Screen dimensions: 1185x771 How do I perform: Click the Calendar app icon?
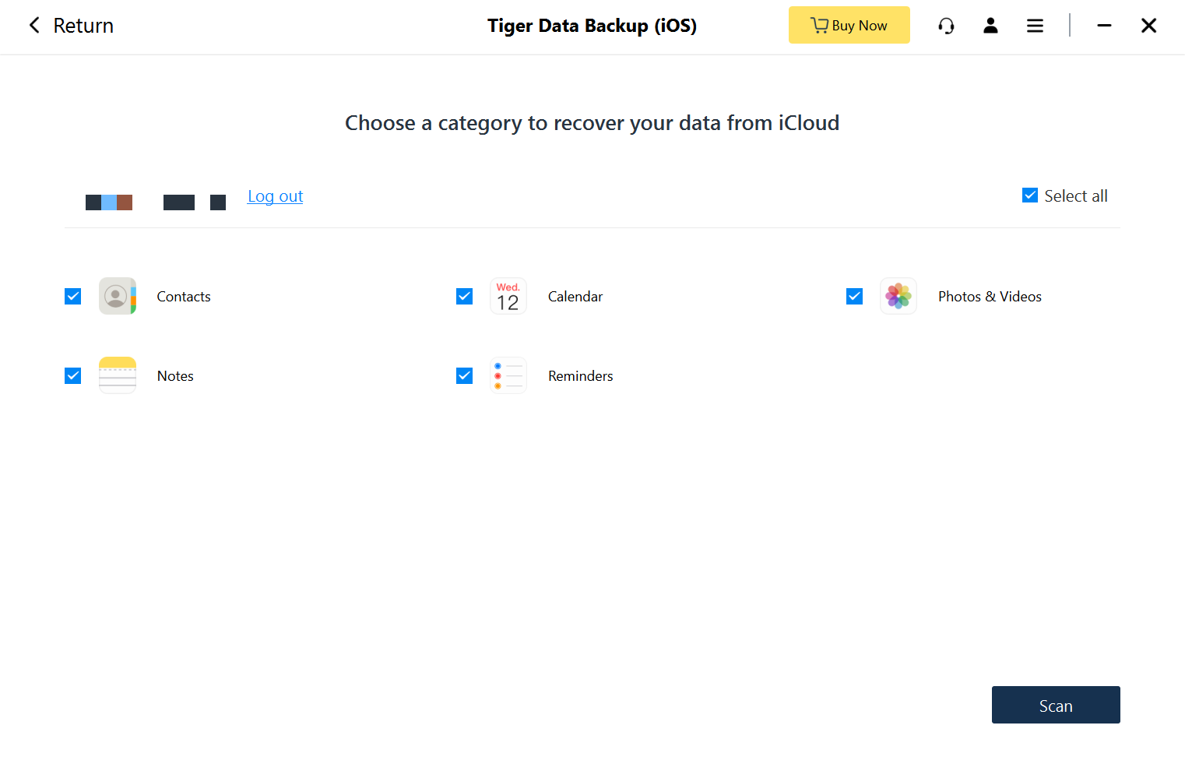coord(508,296)
